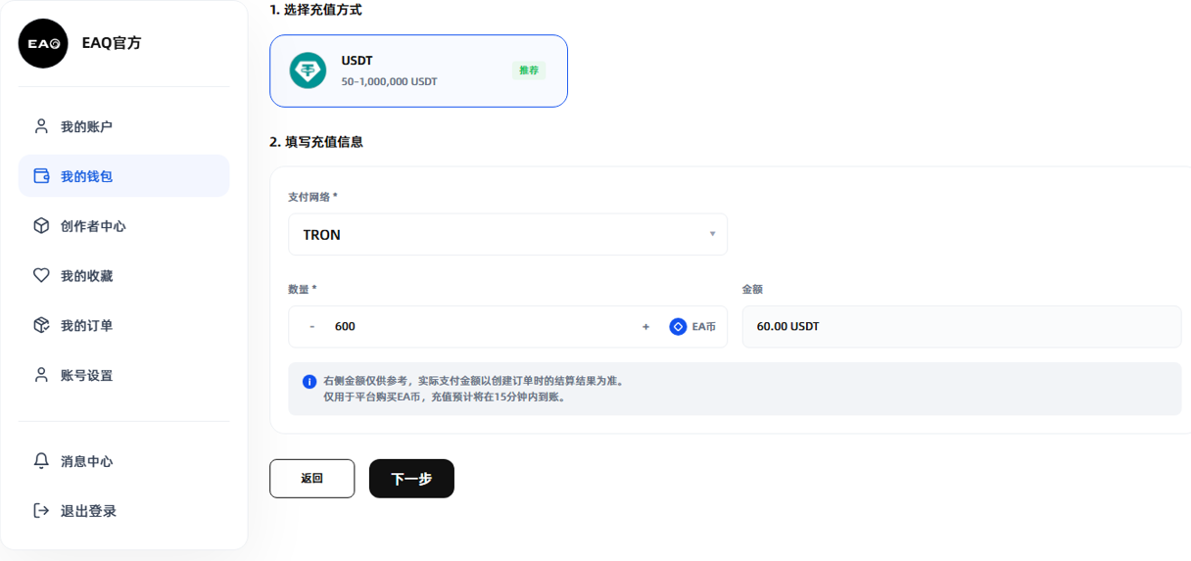Go to 创作者中心 menu item

coord(124,226)
